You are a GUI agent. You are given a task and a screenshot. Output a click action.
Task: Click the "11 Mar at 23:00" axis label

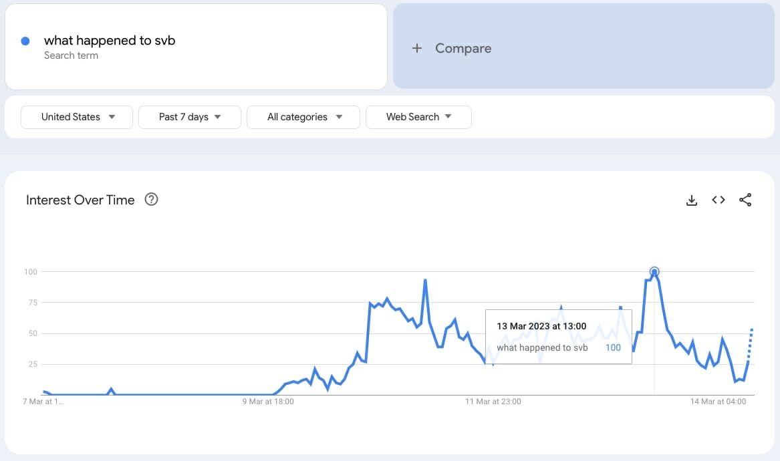493,402
